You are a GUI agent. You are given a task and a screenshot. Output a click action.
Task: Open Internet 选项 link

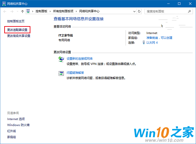(16, 119)
